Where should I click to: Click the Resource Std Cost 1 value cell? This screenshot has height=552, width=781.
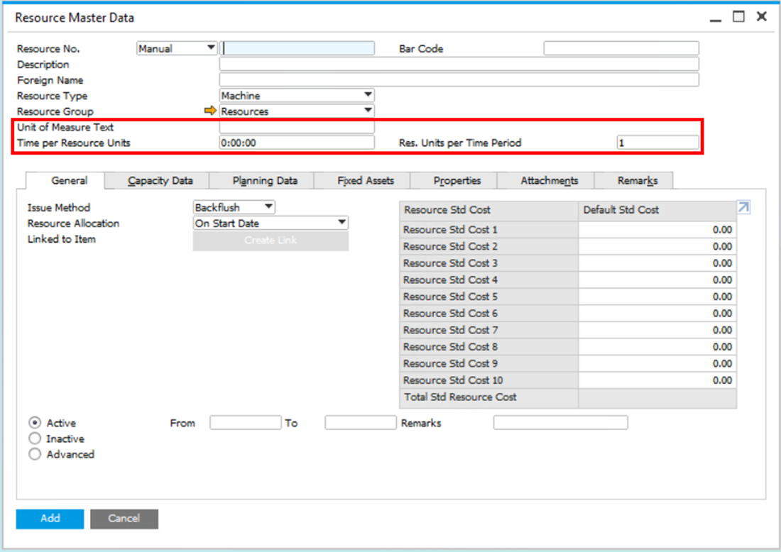(x=657, y=229)
